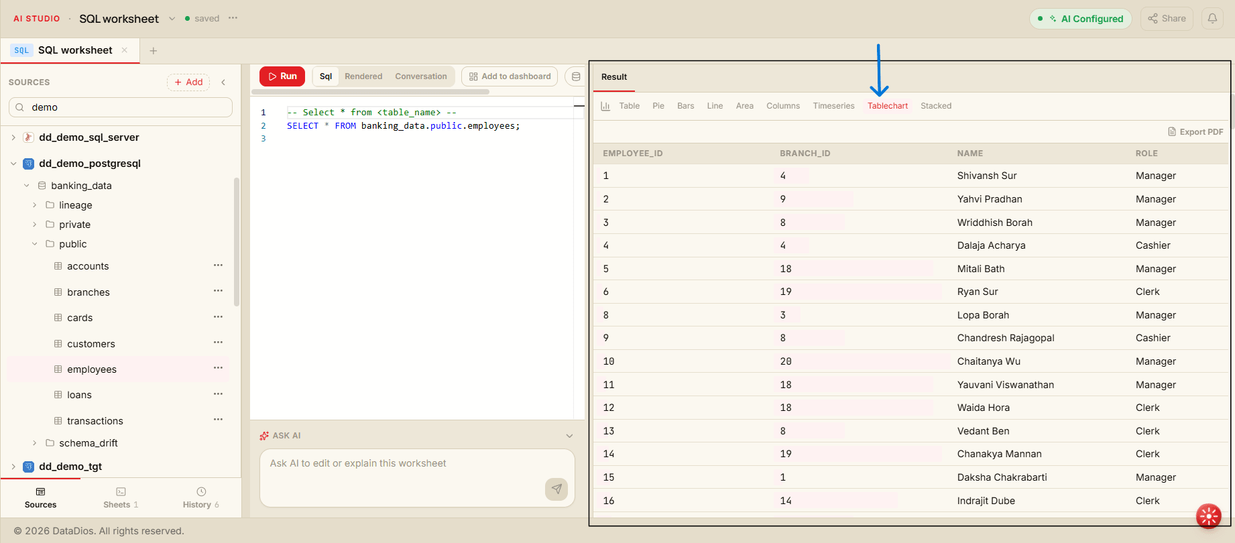Close the SQL worksheet tab
1235x543 pixels.
pos(125,50)
